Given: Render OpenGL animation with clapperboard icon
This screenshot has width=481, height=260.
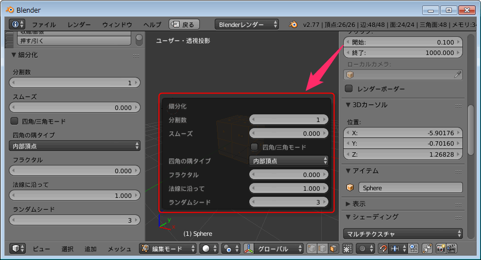Looking at the screenshot, I should pyautogui.click(x=451, y=248).
